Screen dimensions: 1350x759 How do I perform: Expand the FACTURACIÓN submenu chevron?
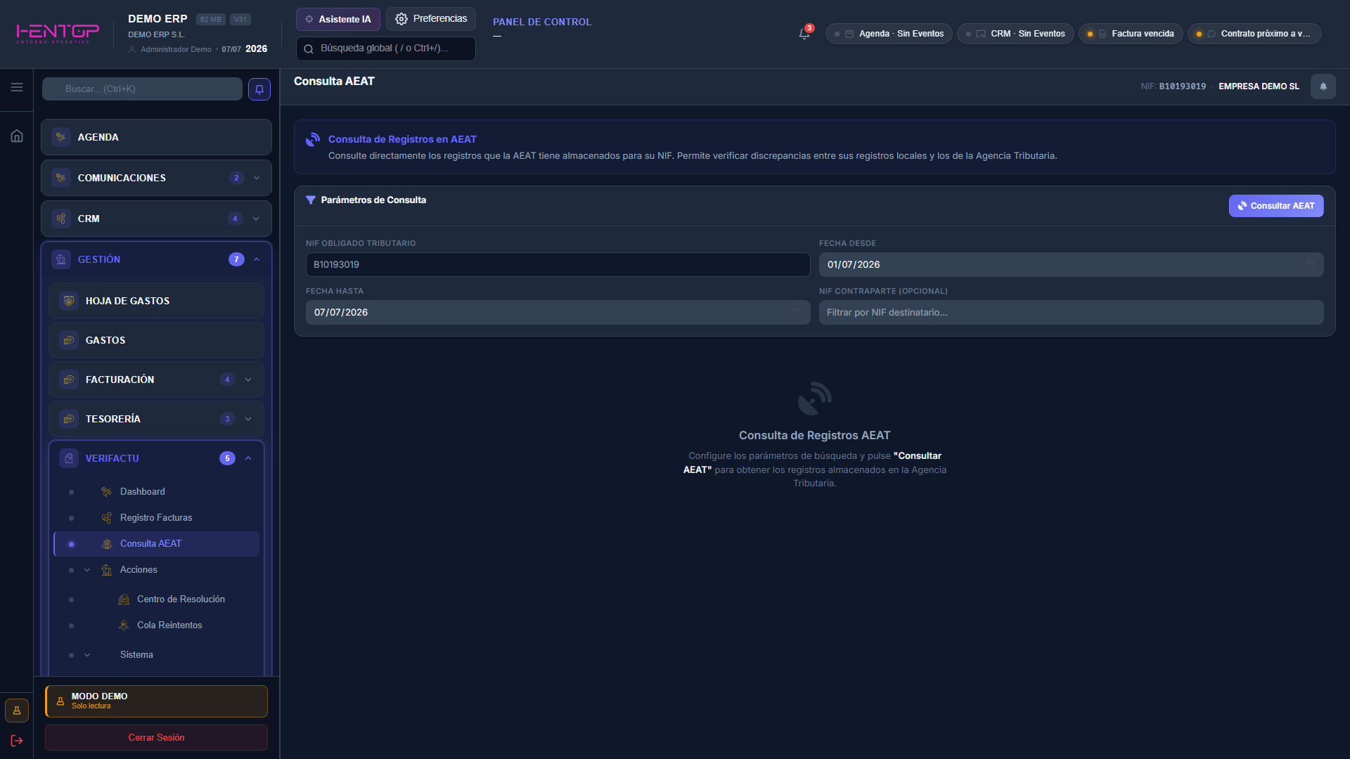point(248,379)
